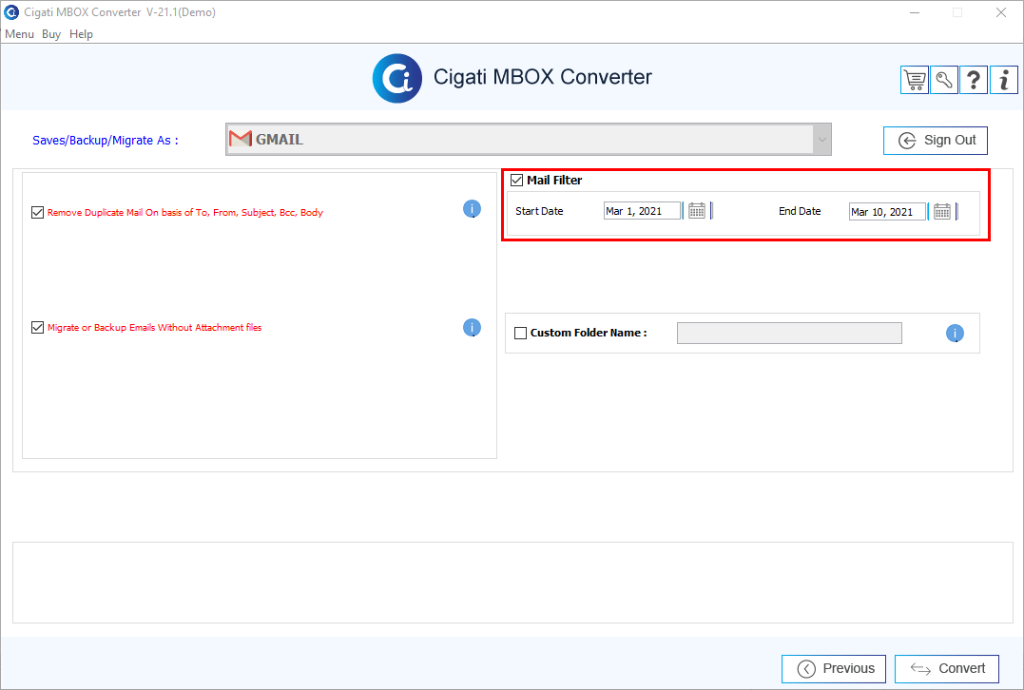The image size is (1024, 690).
Task: Show info for Migrate Without Attachment option
Action: click(472, 328)
